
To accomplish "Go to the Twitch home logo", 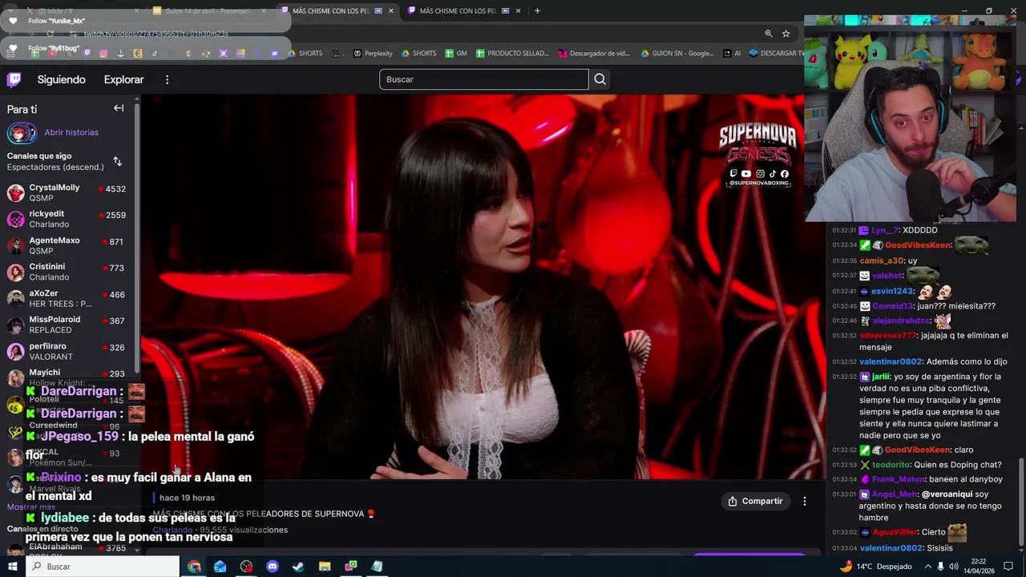I will pyautogui.click(x=14, y=79).
